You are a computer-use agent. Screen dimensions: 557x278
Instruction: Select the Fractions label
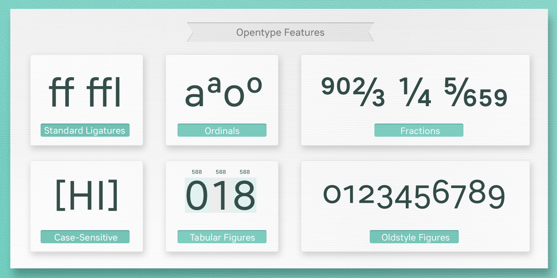coord(420,131)
